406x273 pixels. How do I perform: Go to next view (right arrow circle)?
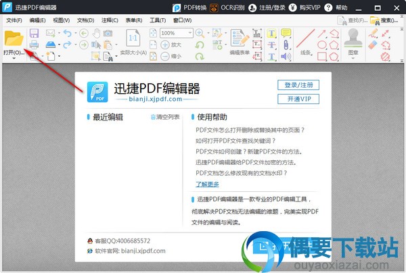(84, 45)
